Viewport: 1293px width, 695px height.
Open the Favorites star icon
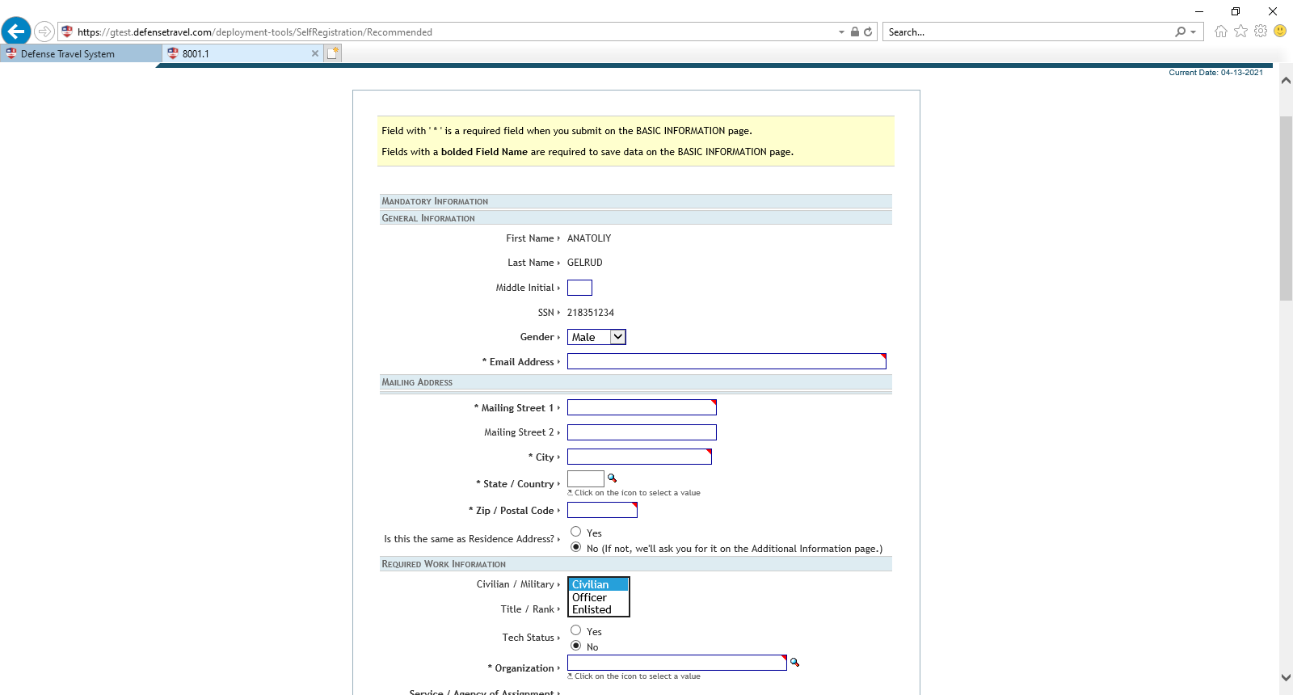[x=1240, y=31]
